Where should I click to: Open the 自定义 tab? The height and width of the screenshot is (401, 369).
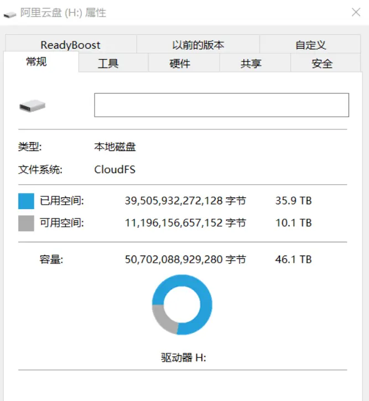coord(310,44)
